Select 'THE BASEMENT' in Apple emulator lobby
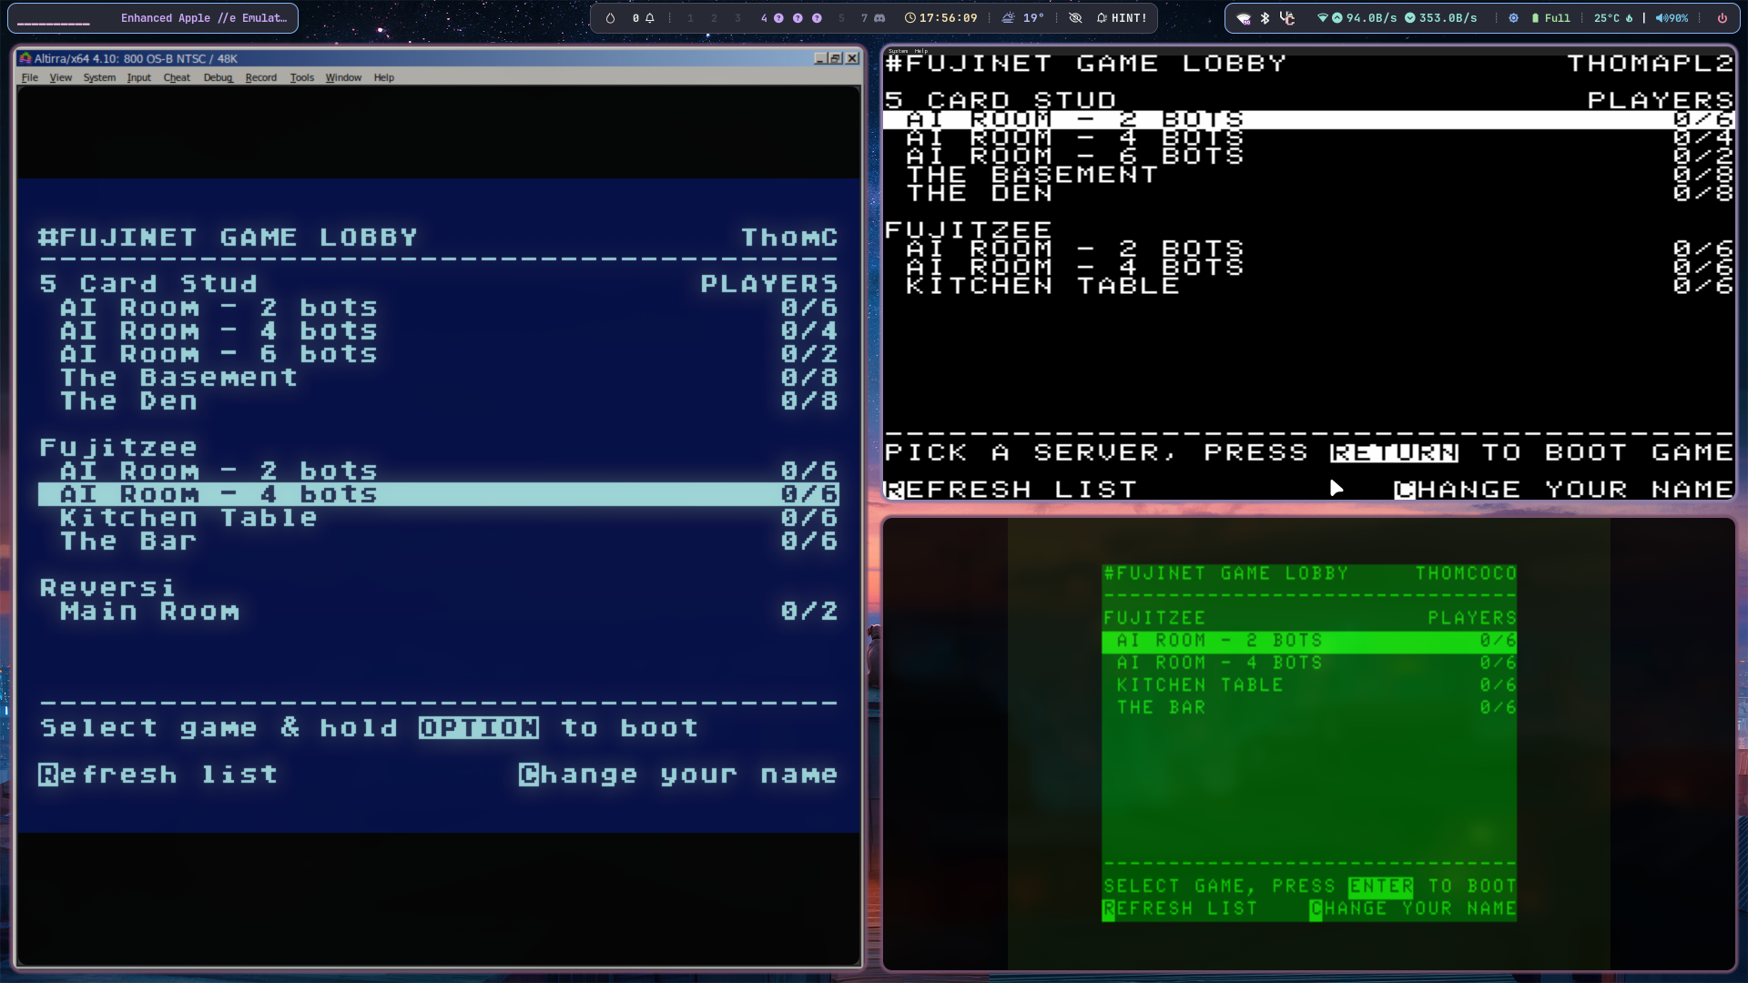This screenshot has height=983, width=1748. tap(1309, 175)
